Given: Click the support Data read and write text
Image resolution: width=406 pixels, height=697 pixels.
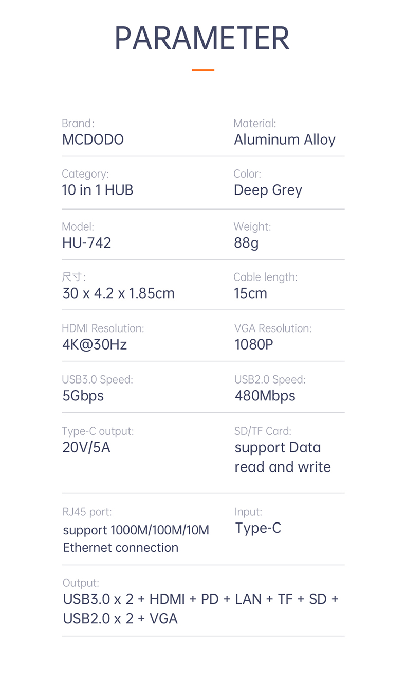Looking at the screenshot, I should tap(282, 457).
